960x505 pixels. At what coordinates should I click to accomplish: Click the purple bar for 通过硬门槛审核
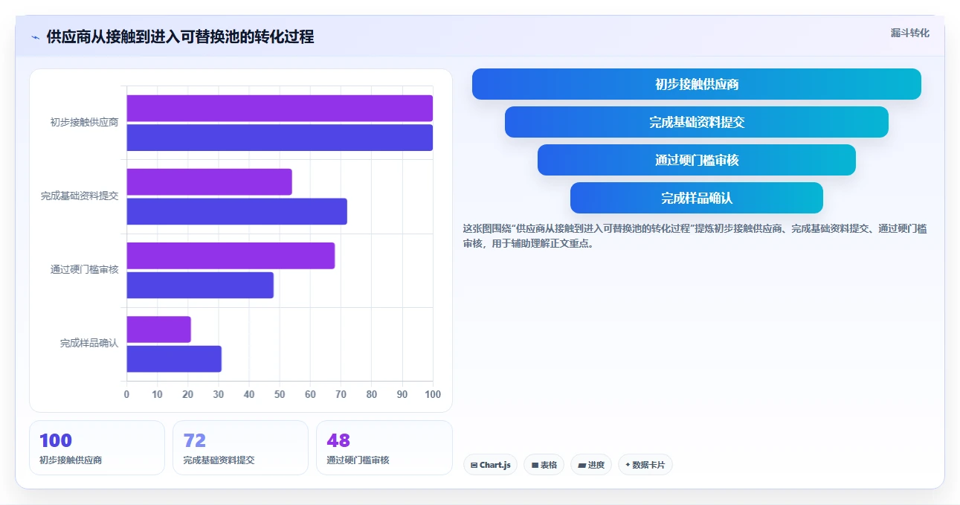tap(231, 255)
